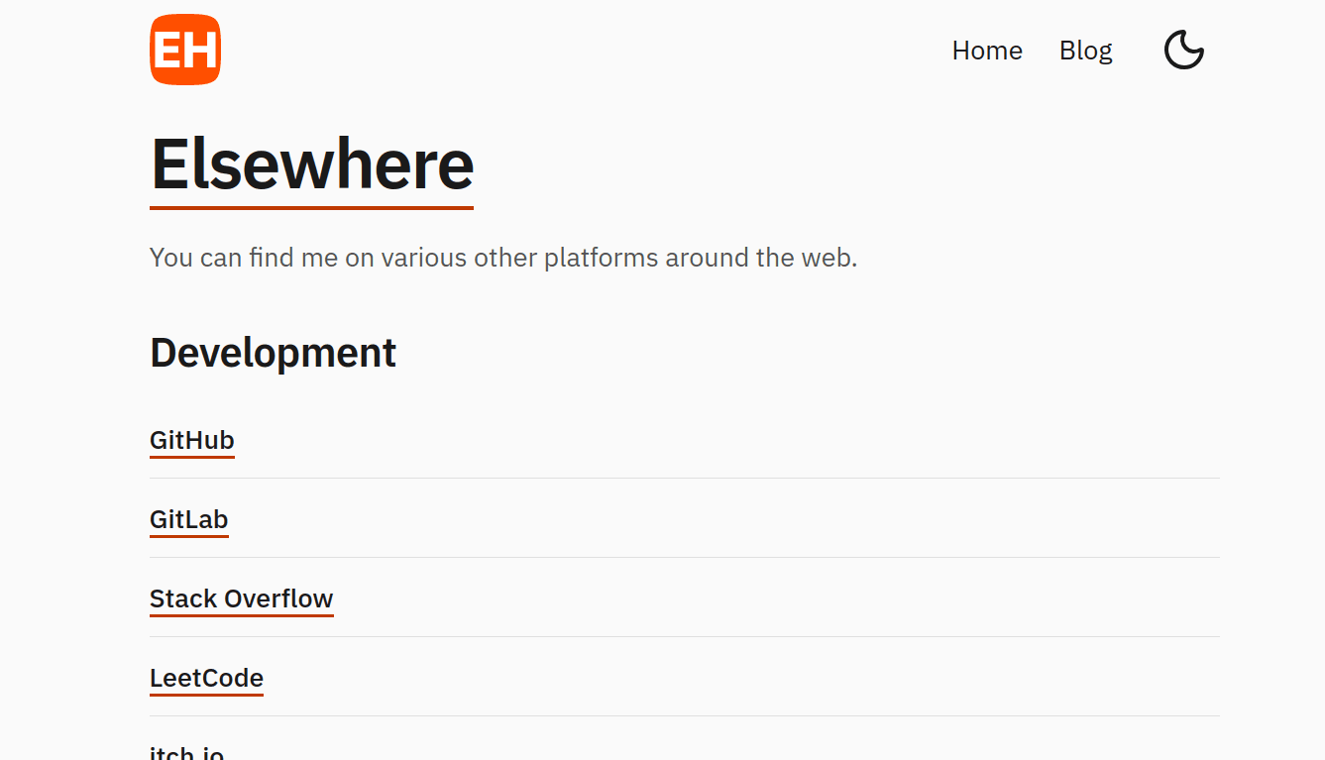Image resolution: width=1325 pixels, height=760 pixels.
Task: Open the GitHub profile link
Action: (192, 440)
